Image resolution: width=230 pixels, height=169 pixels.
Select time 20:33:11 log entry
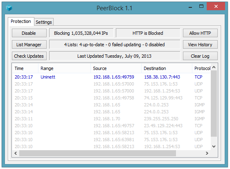[24, 119]
